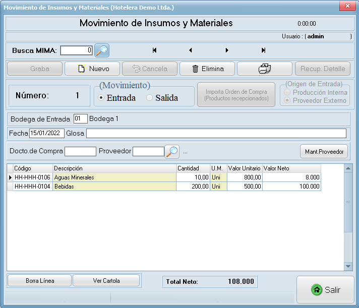Click the printer icon button
Viewport: 359px width, 308px height.
point(265,69)
